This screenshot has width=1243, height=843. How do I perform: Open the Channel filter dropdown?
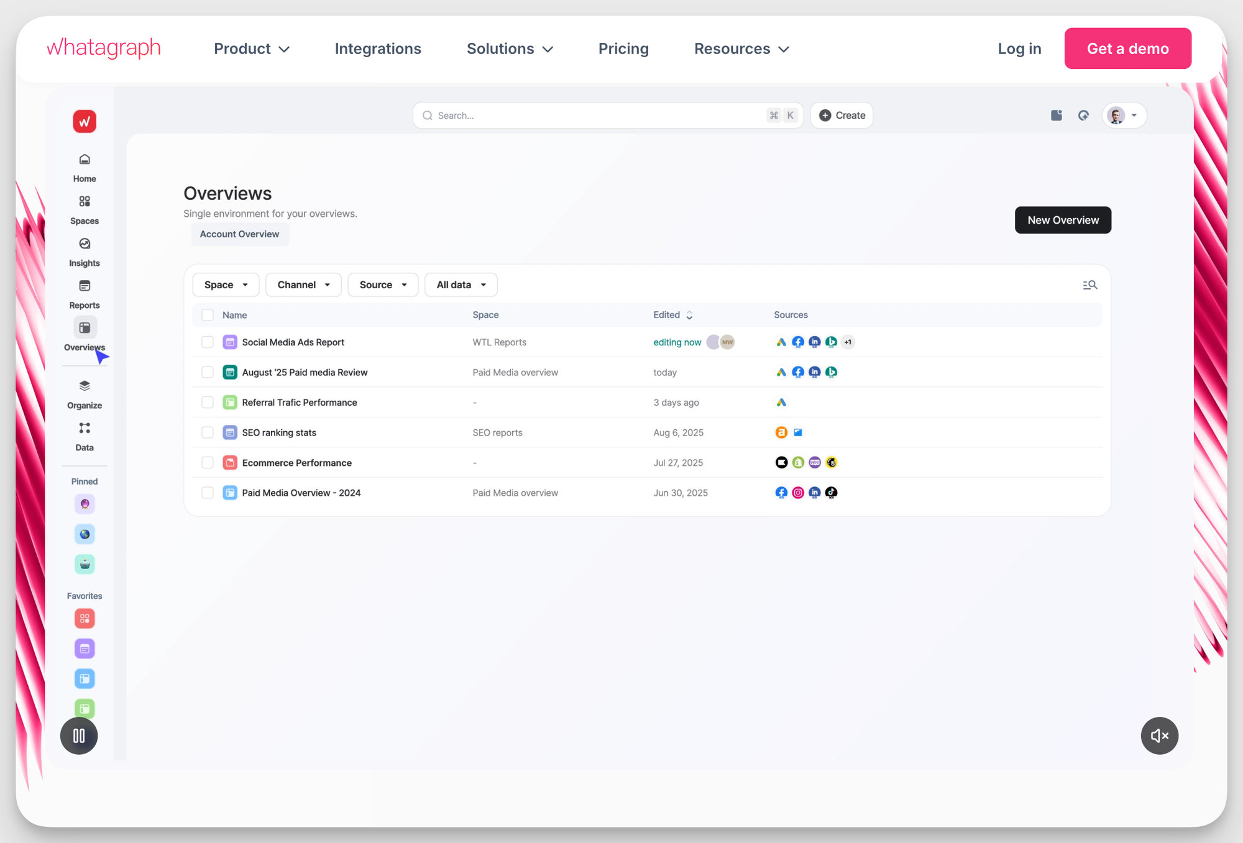pos(303,285)
